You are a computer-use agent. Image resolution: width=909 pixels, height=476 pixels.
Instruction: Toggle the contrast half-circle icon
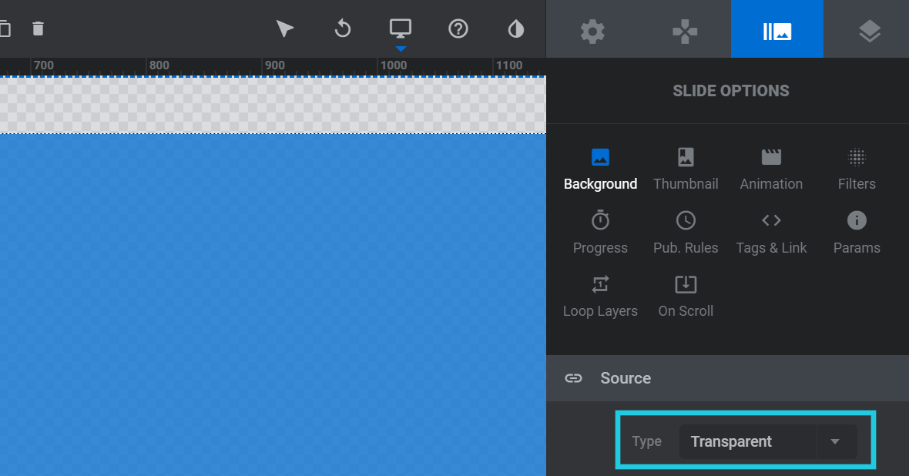point(516,28)
